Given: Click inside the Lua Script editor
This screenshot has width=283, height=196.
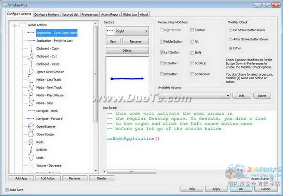Looking at the screenshot, I should (x=191, y=140).
